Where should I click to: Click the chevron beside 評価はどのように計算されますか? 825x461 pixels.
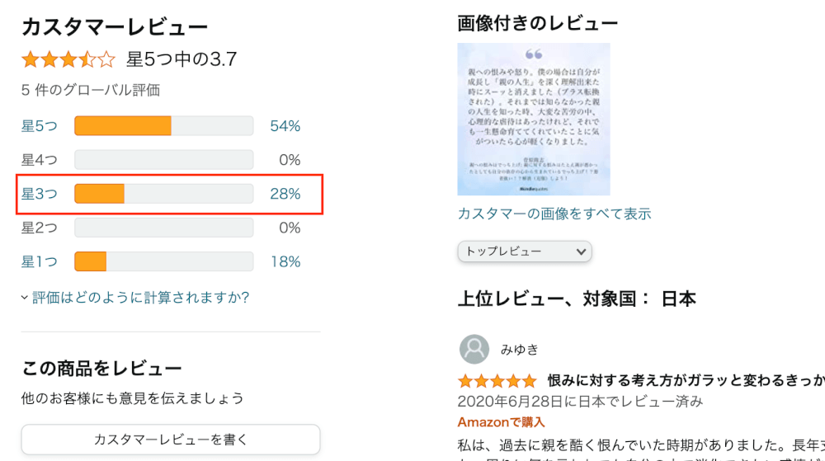(25, 298)
